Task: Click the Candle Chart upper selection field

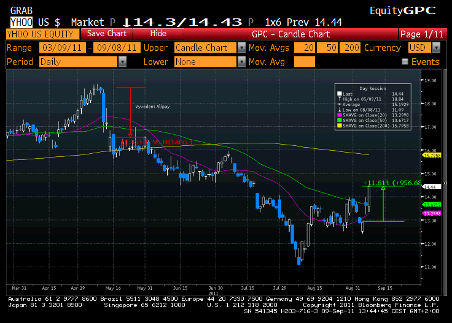Action: [205, 48]
